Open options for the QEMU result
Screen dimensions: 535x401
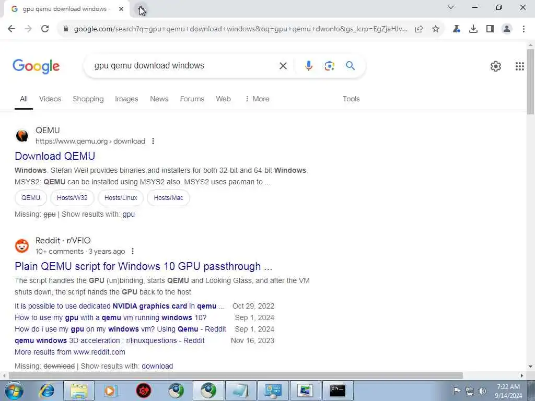(x=153, y=141)
